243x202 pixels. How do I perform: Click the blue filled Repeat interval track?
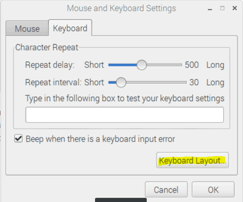[112, 83]
